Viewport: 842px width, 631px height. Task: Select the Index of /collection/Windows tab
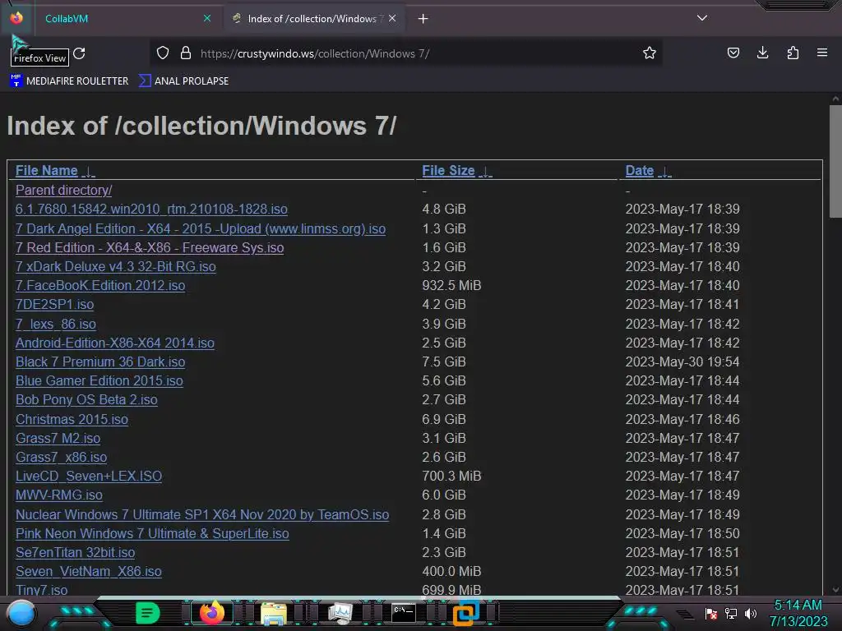(x=313, y=18)
